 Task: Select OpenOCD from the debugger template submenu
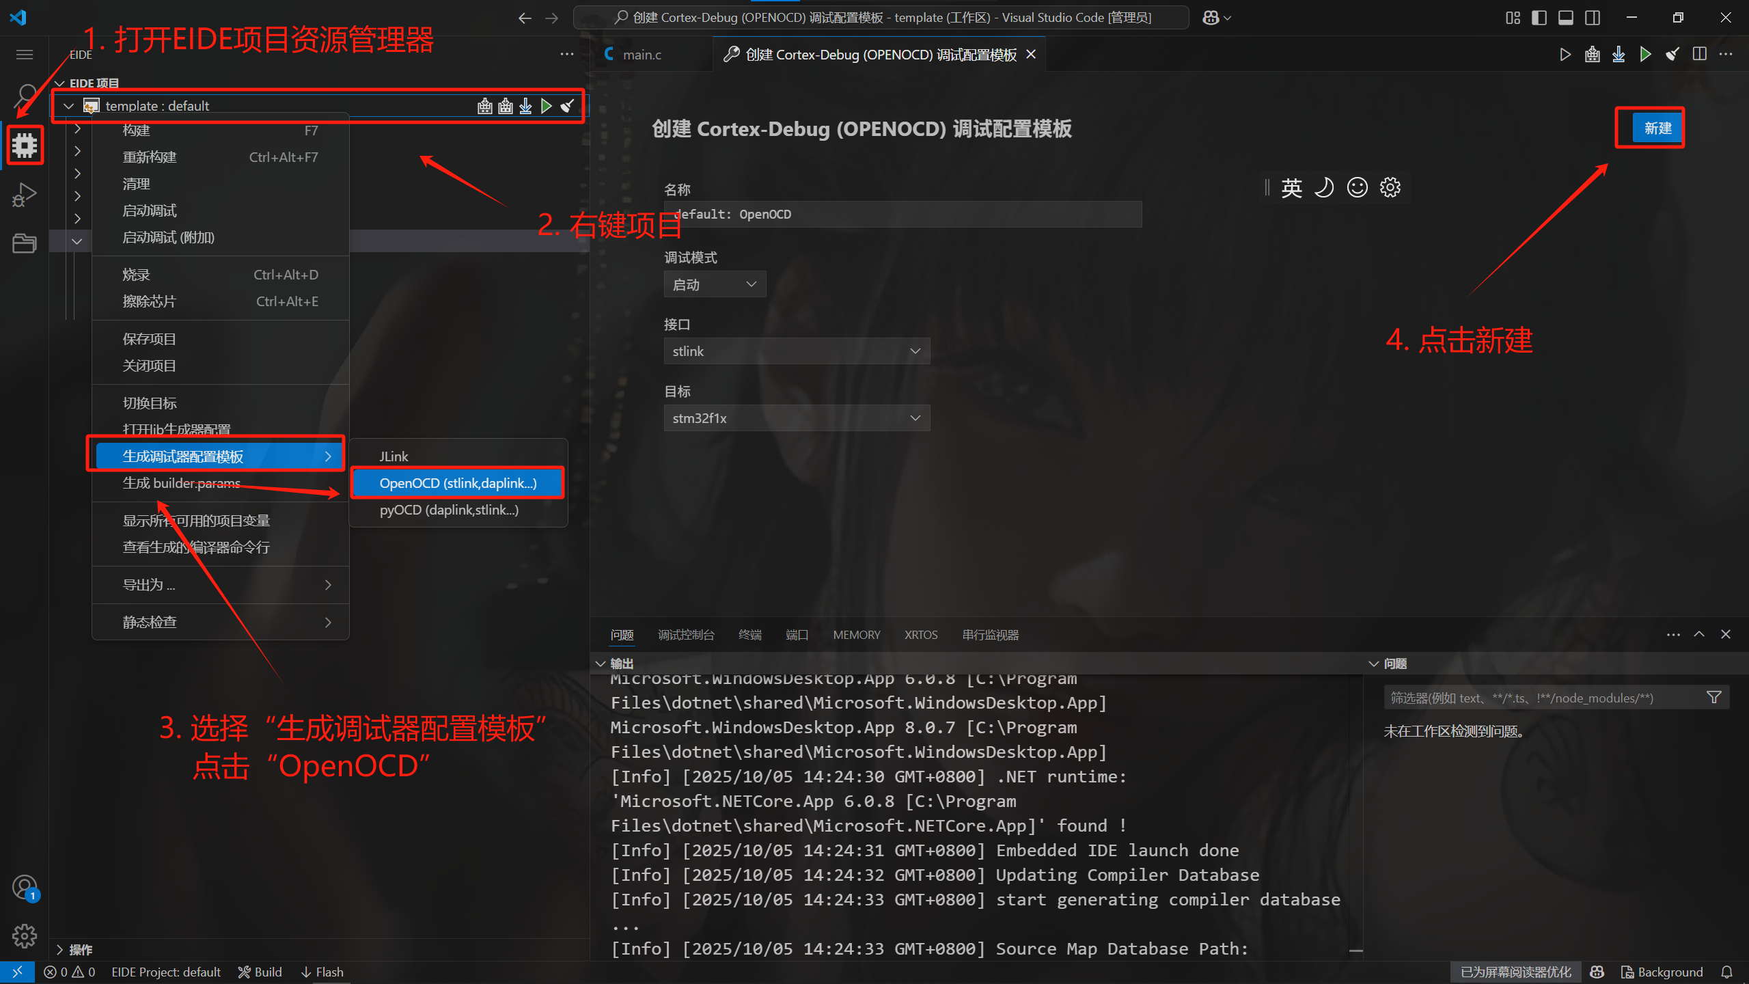pyautogui.click(x=458, y=483)
